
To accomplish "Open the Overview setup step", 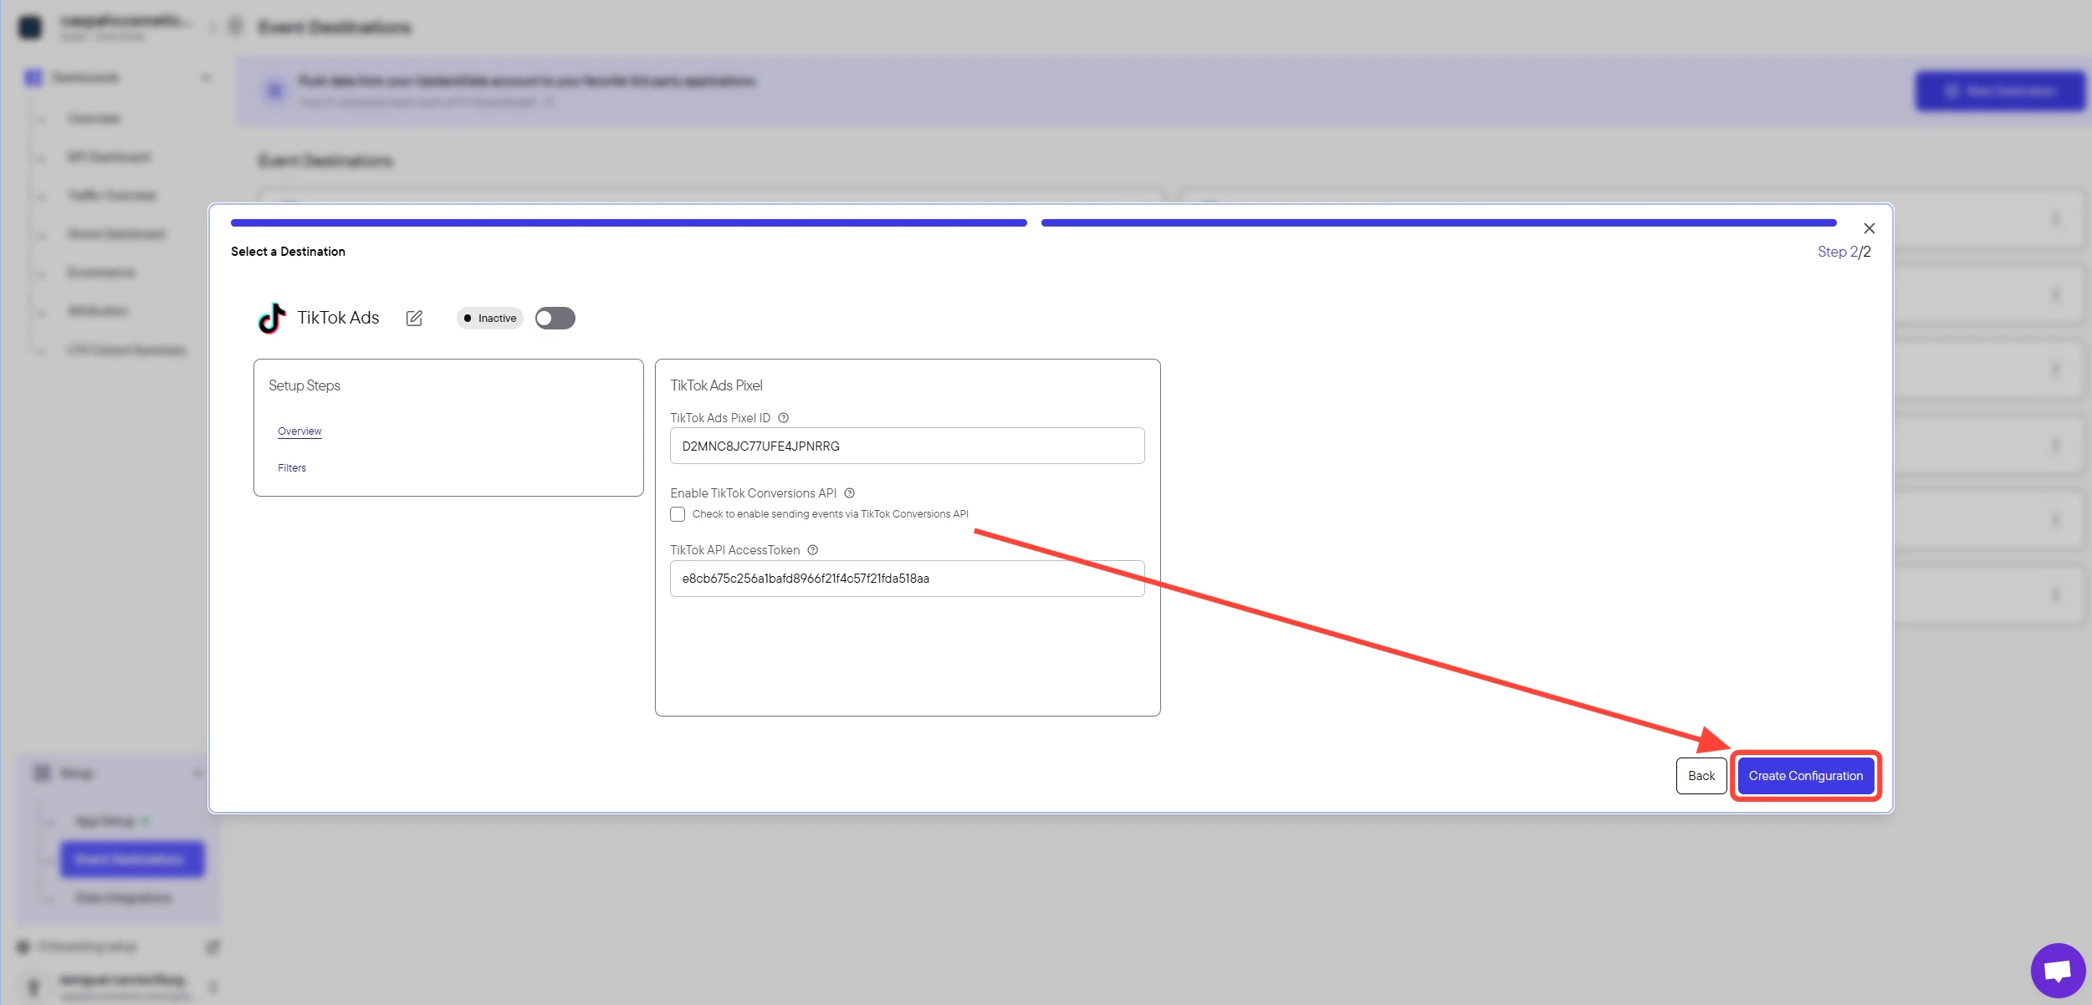I will pyautogui.click(x=299, y=431).
